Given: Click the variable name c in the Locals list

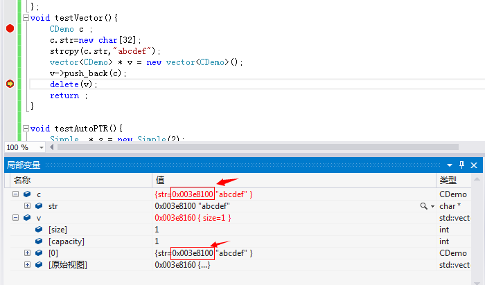Looking at the screenshot, I should tap(39, 194).
